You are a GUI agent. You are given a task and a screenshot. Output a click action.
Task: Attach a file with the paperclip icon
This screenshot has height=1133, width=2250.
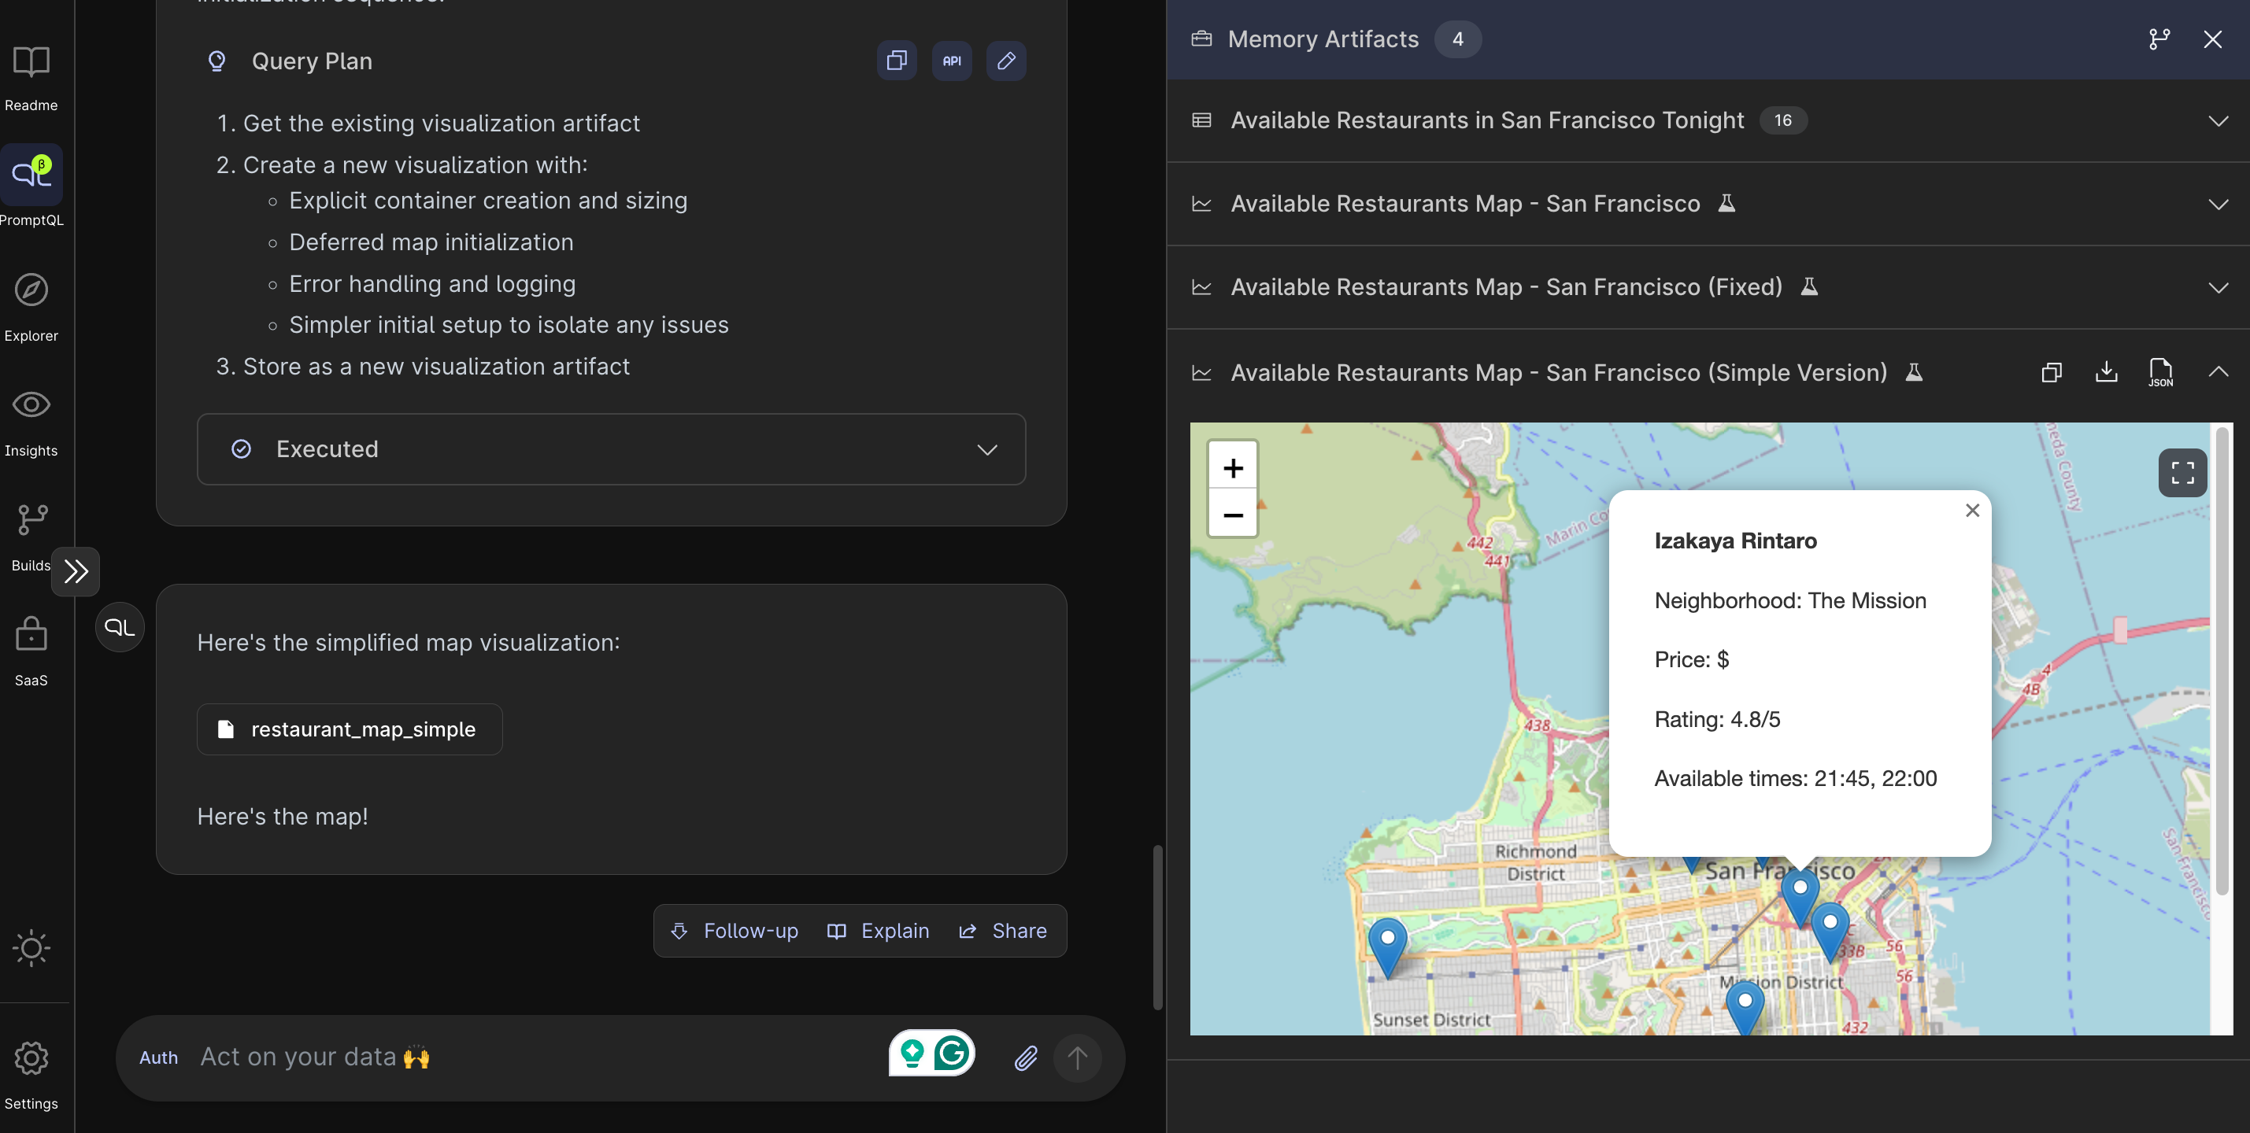tap(1026, 1058)
